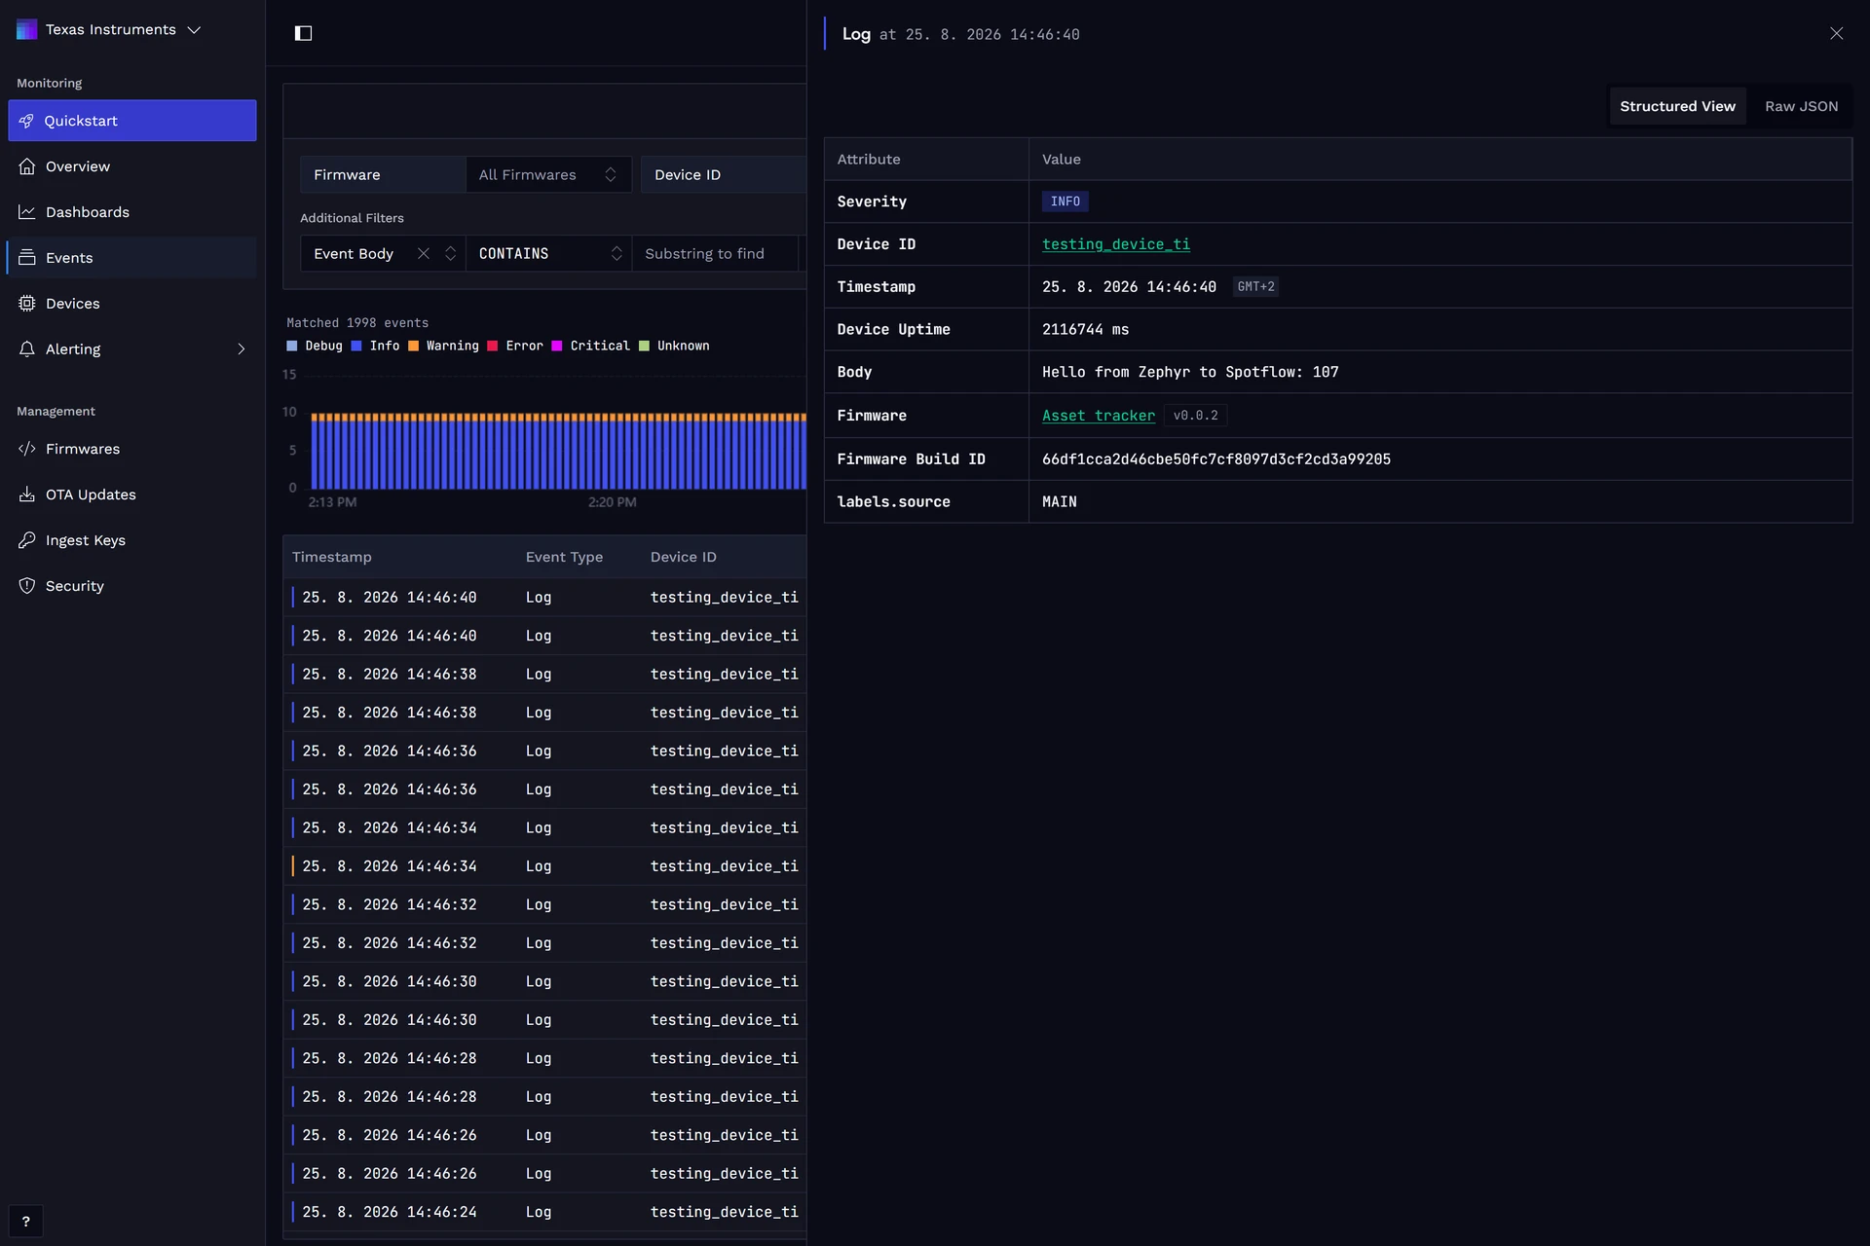
Task: Click the Device Uptime value 2116744 ms
Action: click(x=1085, y=329)
